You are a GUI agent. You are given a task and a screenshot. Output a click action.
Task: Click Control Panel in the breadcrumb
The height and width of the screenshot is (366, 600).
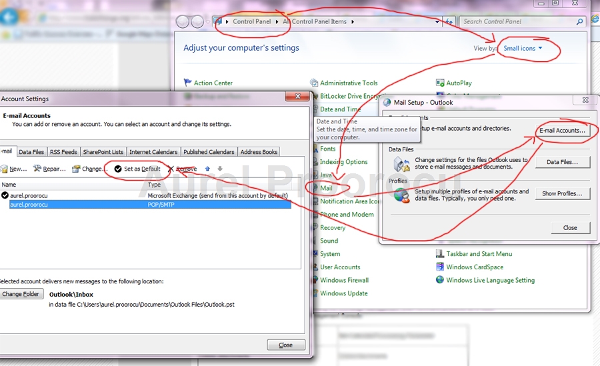pos(251,22)
